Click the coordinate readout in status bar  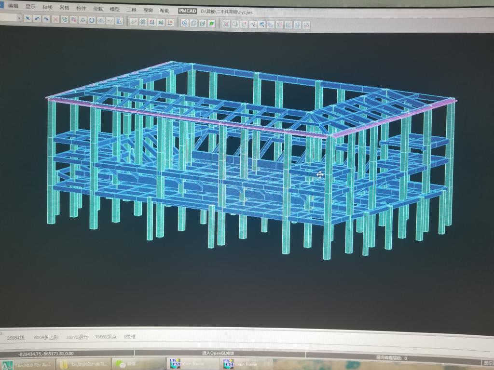(x=46, y=354)
